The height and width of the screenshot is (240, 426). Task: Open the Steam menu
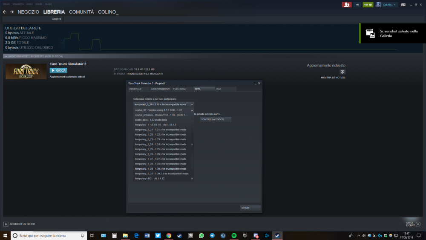(x=6, y=4)
